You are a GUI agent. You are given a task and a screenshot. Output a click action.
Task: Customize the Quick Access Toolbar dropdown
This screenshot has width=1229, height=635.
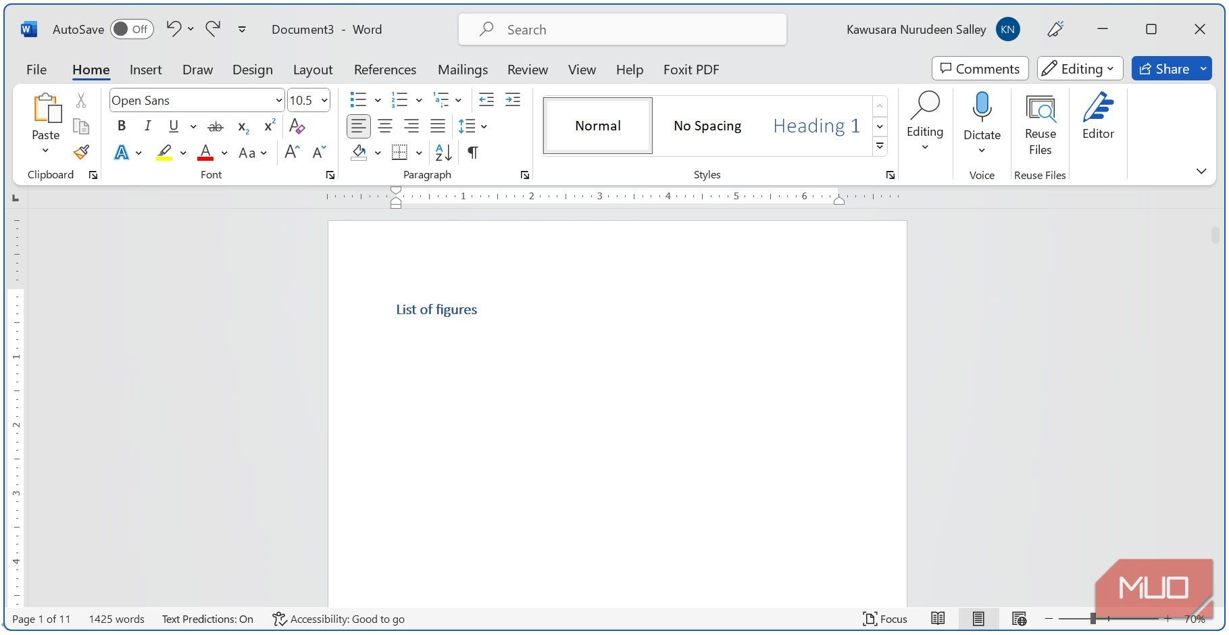pos(242,29)
